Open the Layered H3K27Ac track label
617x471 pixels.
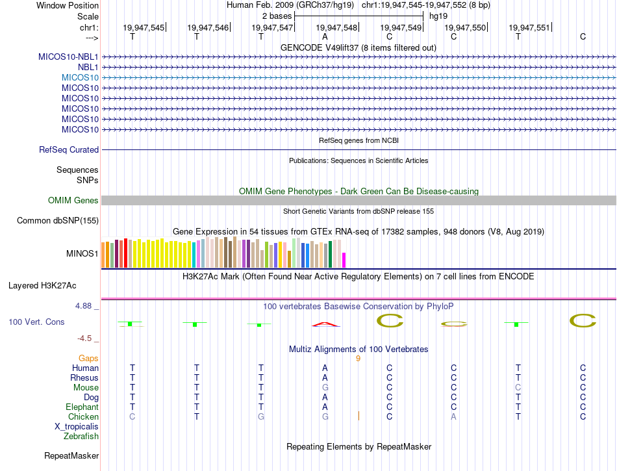coord(42,286)
